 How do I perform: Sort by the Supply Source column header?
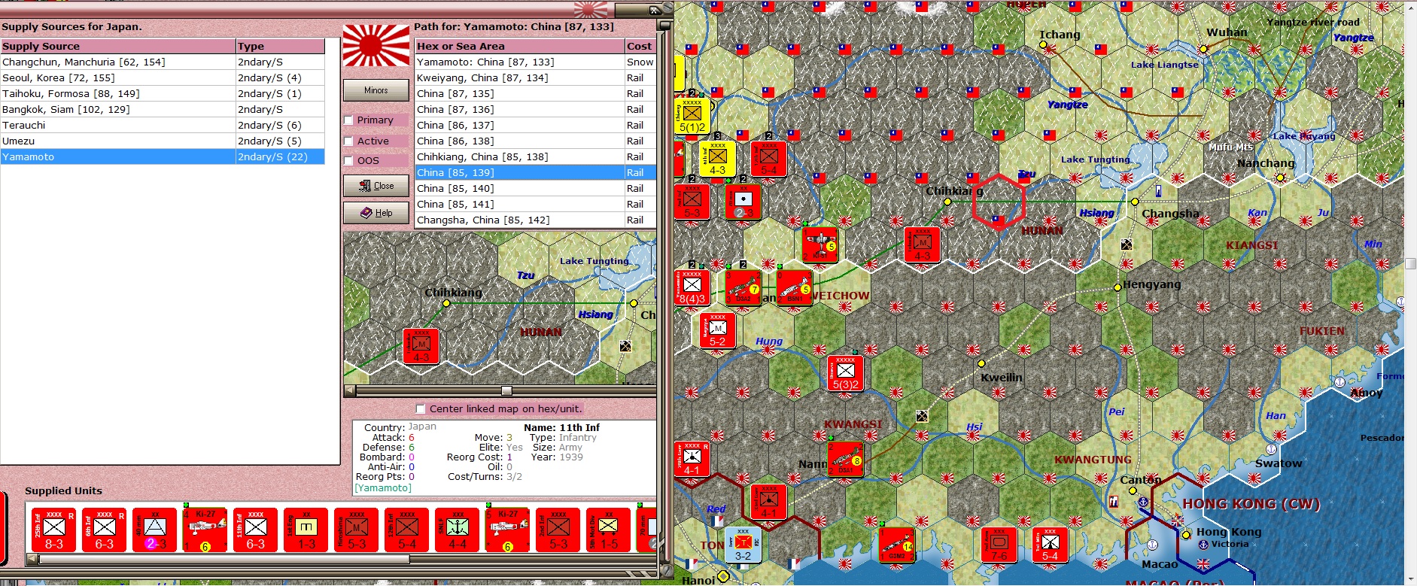118,46
